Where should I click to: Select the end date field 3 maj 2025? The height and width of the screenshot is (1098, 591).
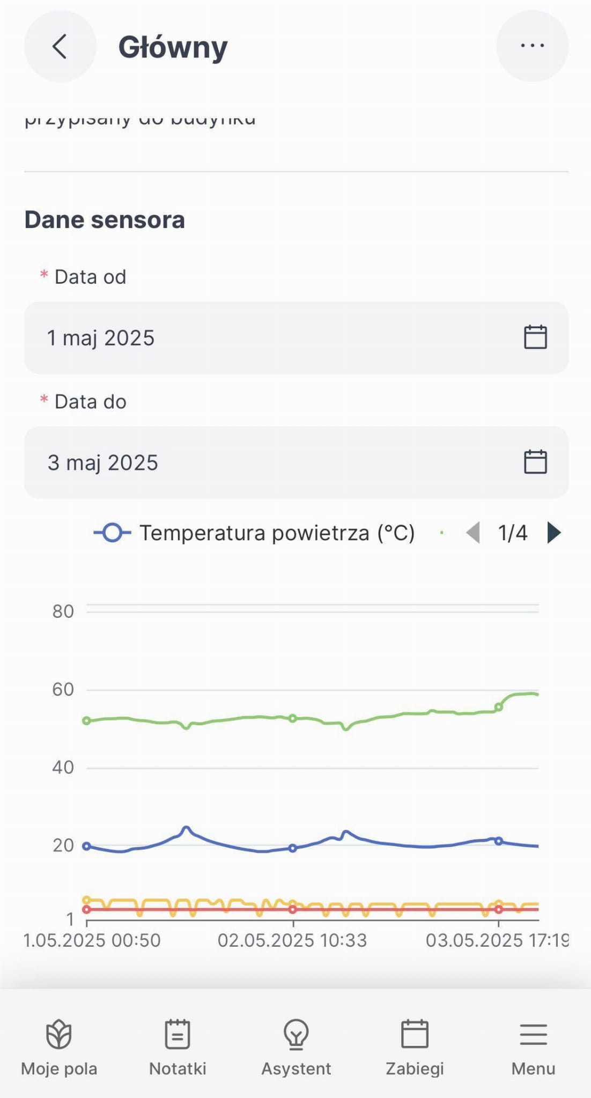pos(268,462)
